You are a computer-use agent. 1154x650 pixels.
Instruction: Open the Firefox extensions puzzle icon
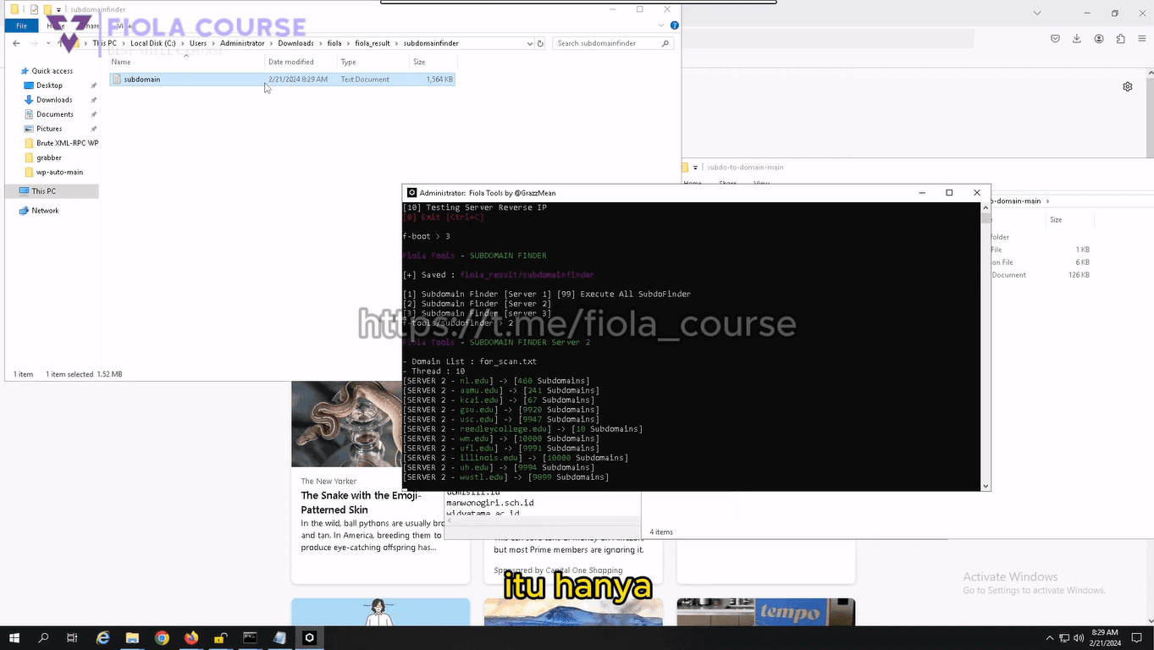(x=1120, y=38)
